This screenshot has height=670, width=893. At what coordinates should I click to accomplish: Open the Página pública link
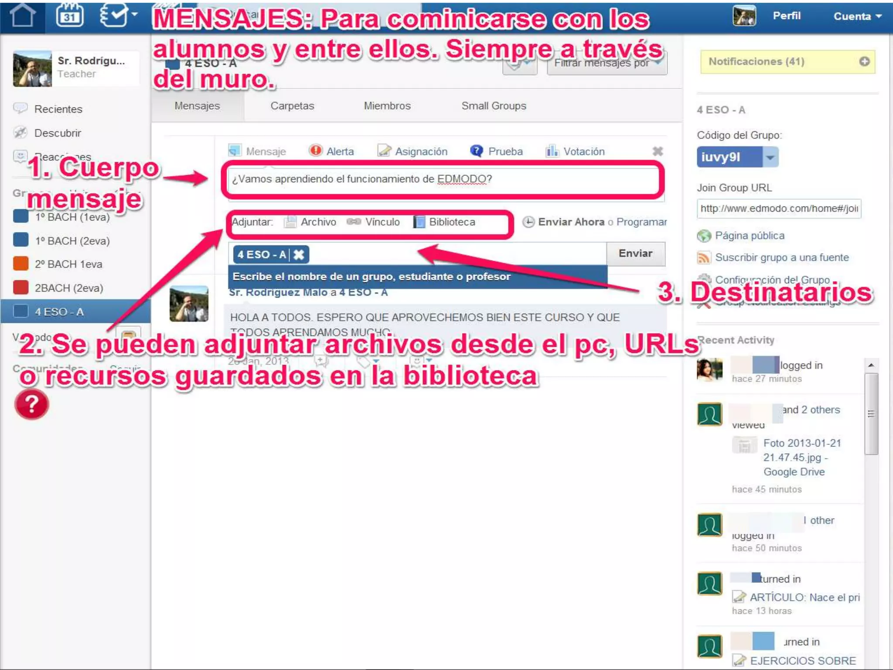click(x=749, y=236)
